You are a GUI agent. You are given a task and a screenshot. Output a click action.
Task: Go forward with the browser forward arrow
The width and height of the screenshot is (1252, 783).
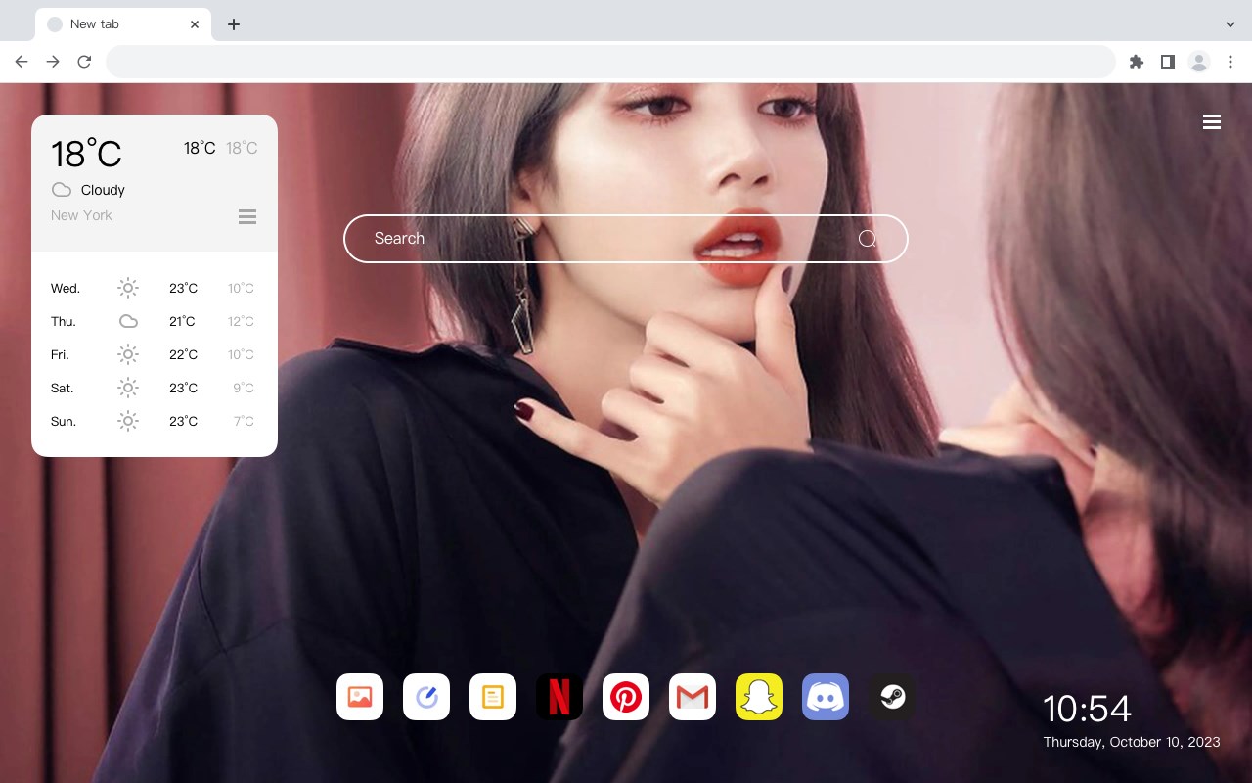(x=53, y=62)
